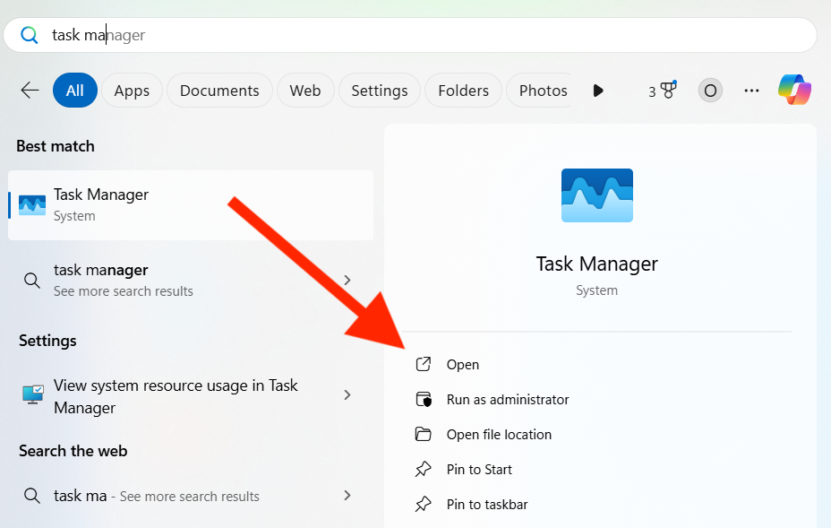The height and width of the screenshot is (528, 831).
Task: Click the 'Task Manager' title in preview pane
Action: click(596, 264)
